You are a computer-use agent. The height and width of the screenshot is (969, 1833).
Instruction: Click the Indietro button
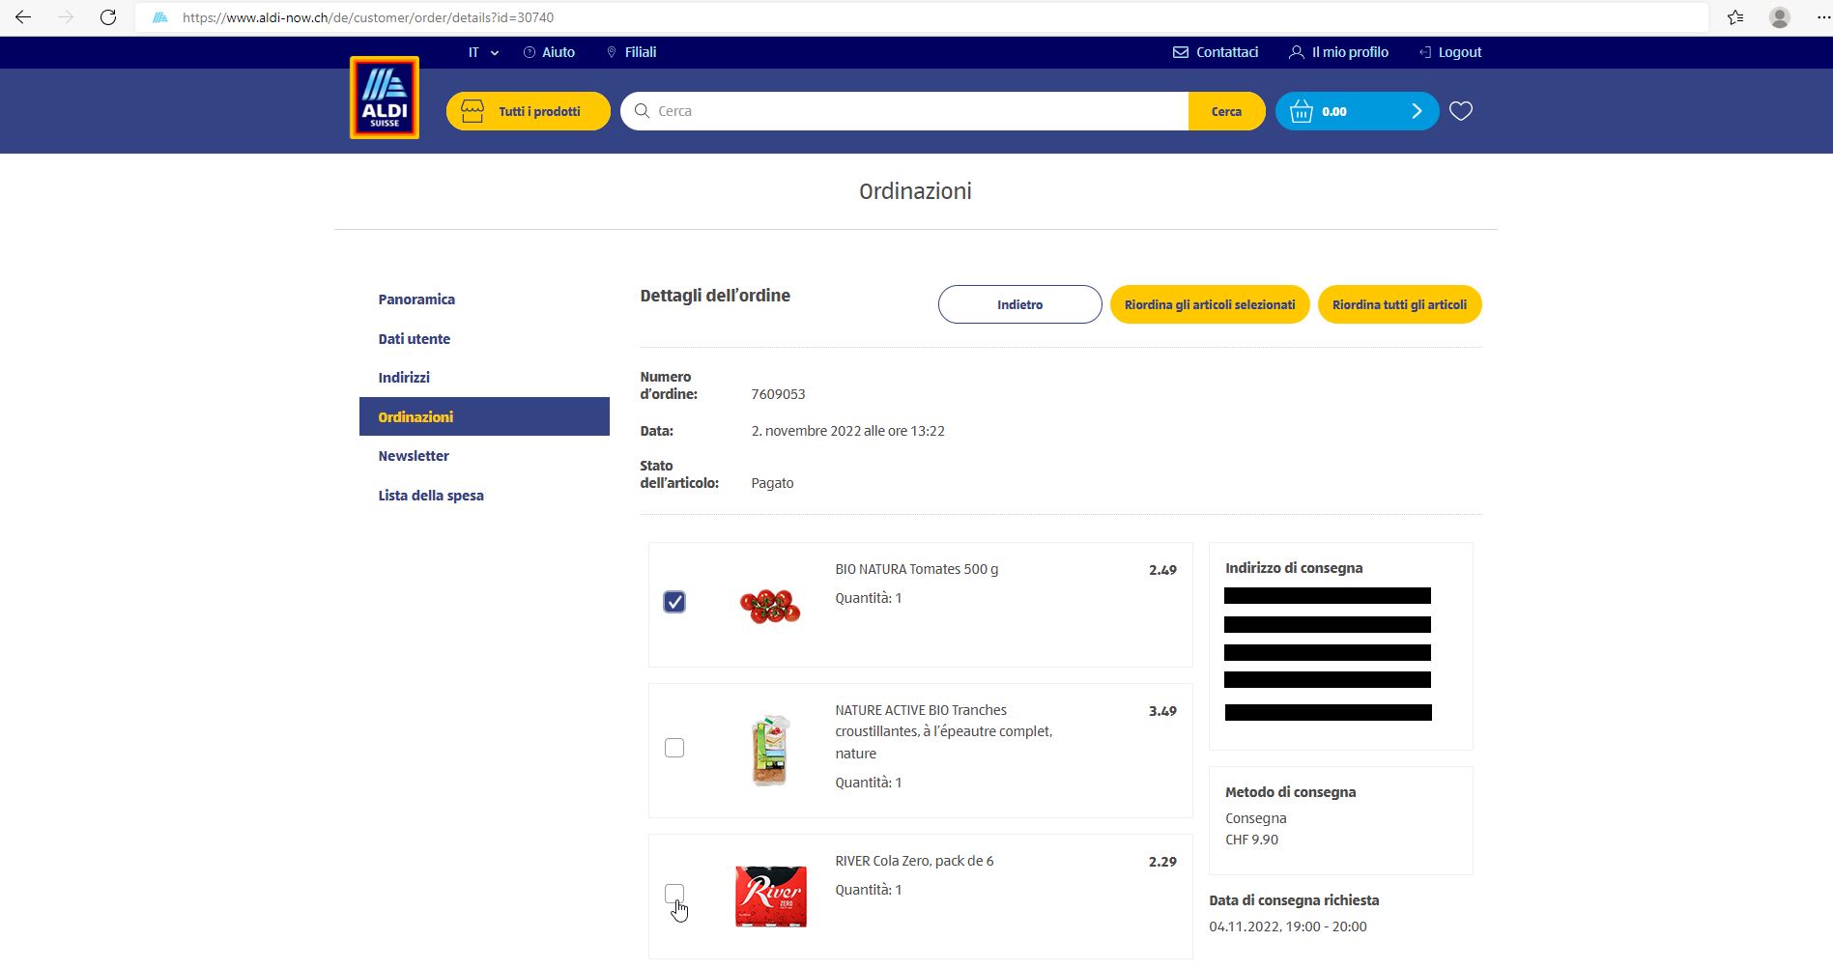point(1019,304)
